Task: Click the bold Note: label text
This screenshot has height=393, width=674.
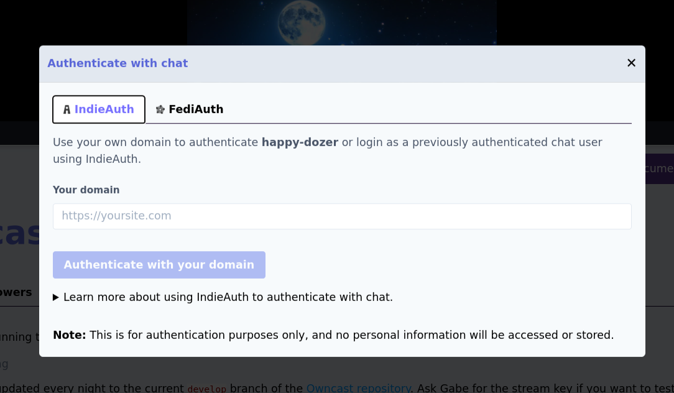Action: [x=69, y=335]
